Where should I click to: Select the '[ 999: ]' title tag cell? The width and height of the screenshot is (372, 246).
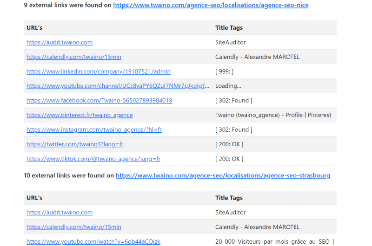pos(224,71)
